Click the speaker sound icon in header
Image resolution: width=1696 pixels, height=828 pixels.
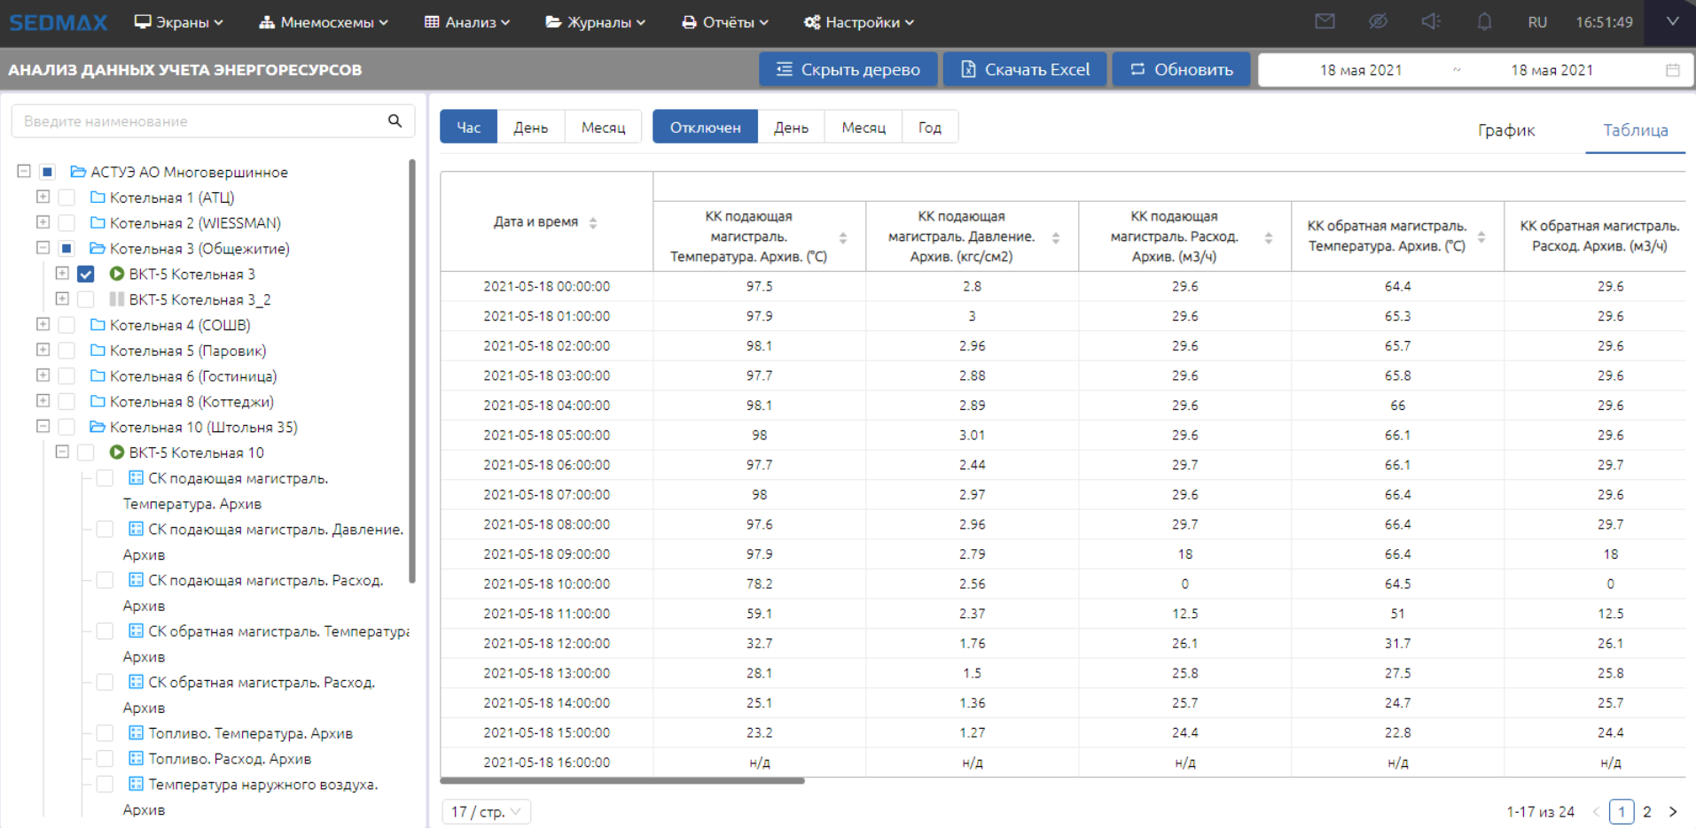(1431, 22)
